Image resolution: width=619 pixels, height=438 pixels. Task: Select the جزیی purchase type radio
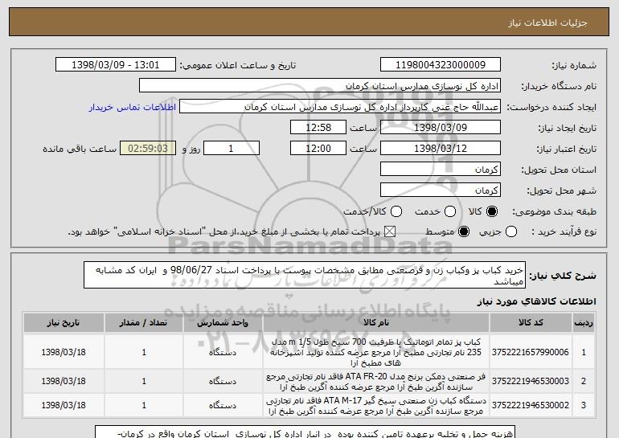pyautogui.click(x=510, y=231)
